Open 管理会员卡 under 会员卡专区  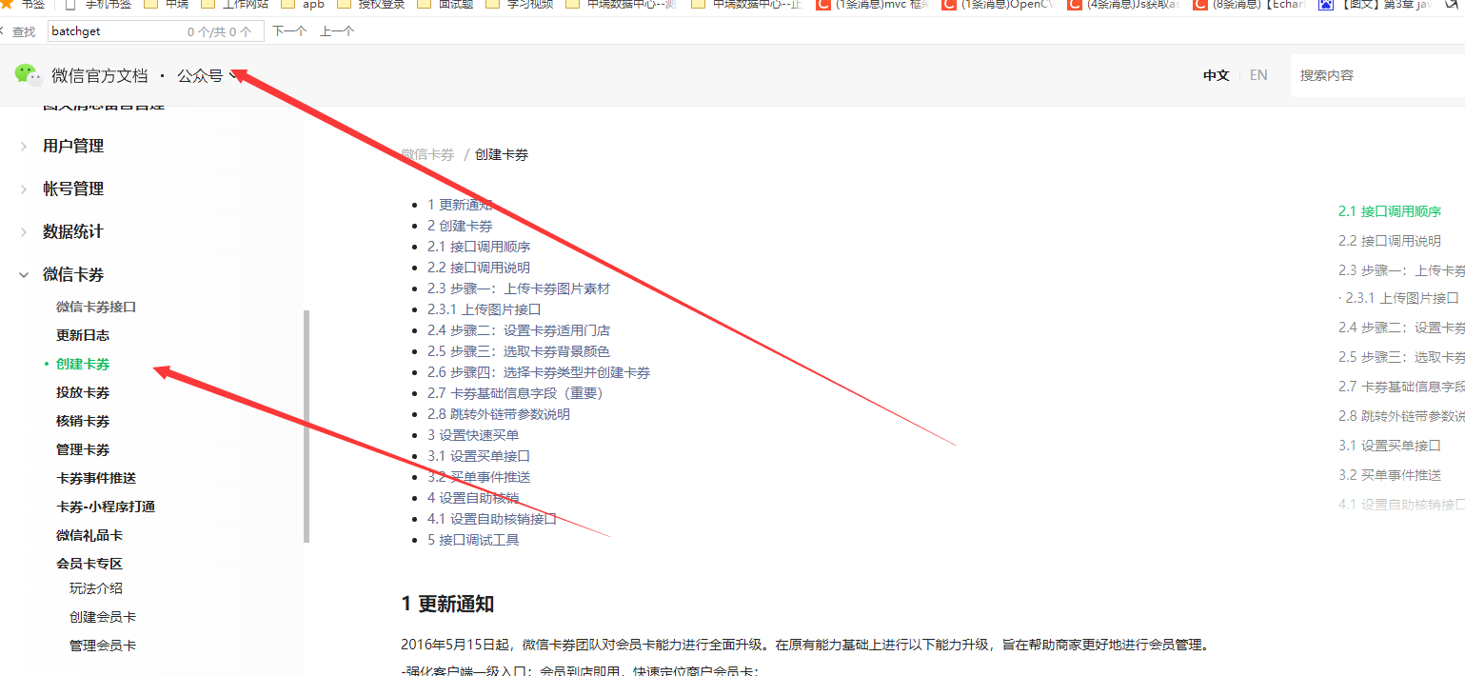pyautogui.click(x=103, y=646)
